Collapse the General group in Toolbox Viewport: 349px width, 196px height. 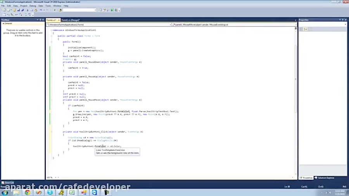point(3,23)
